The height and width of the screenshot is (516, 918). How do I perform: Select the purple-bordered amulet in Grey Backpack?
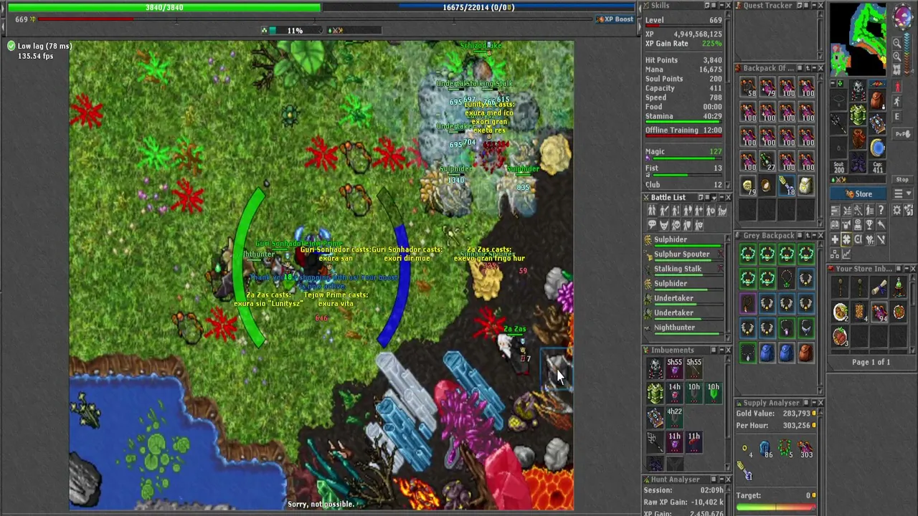tap(748, 303)
